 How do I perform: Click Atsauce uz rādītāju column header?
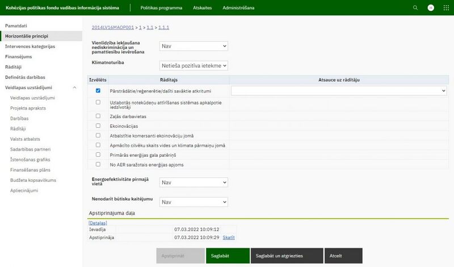339,80
